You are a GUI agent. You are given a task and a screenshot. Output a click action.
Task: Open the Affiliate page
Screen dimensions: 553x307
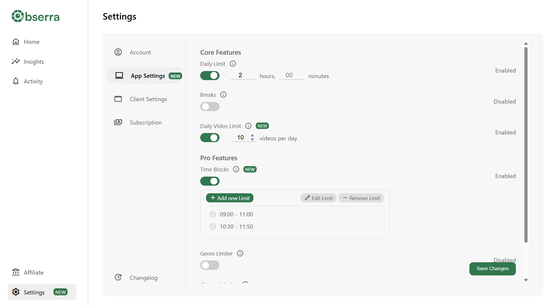coord(34,272)
